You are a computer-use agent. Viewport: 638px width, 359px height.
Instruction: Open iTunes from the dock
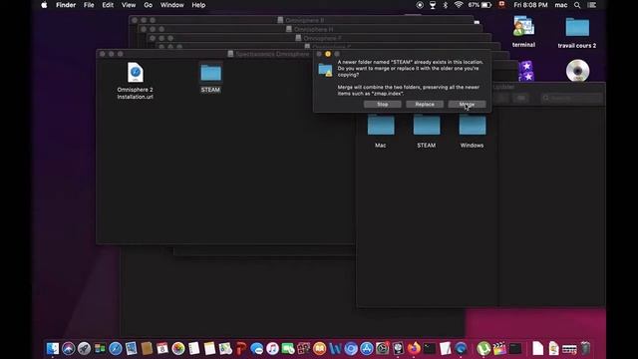point(272,348)
